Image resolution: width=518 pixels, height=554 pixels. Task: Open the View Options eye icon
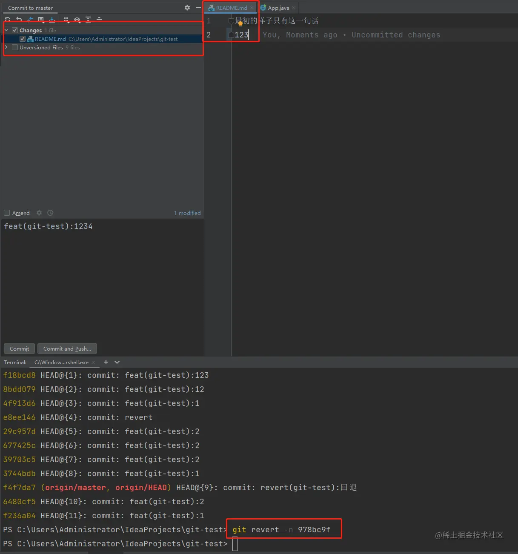tap(77, 20)
